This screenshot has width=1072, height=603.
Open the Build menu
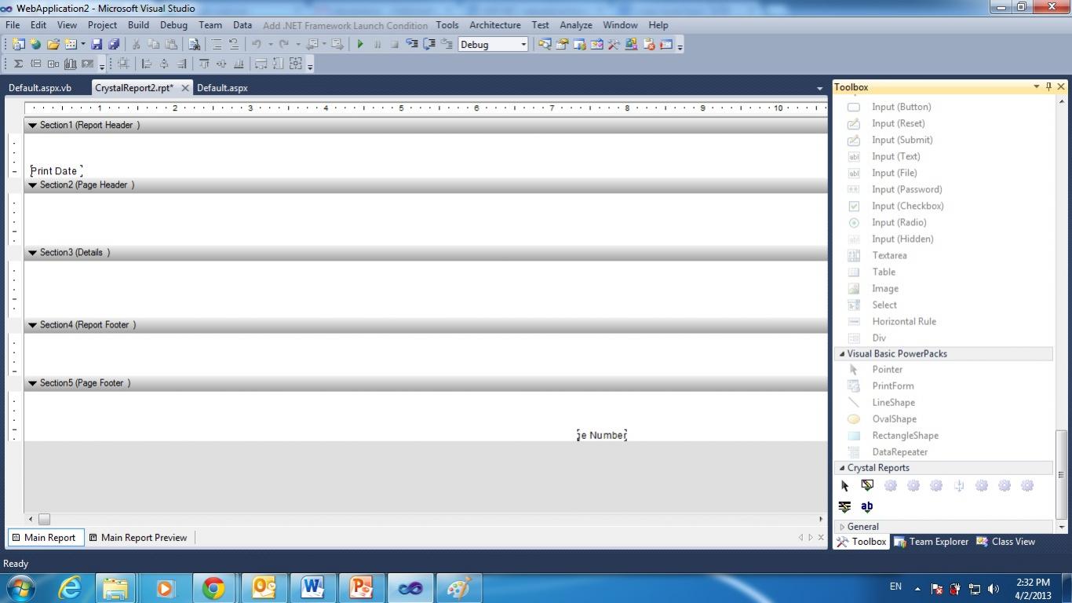(138, 25)
